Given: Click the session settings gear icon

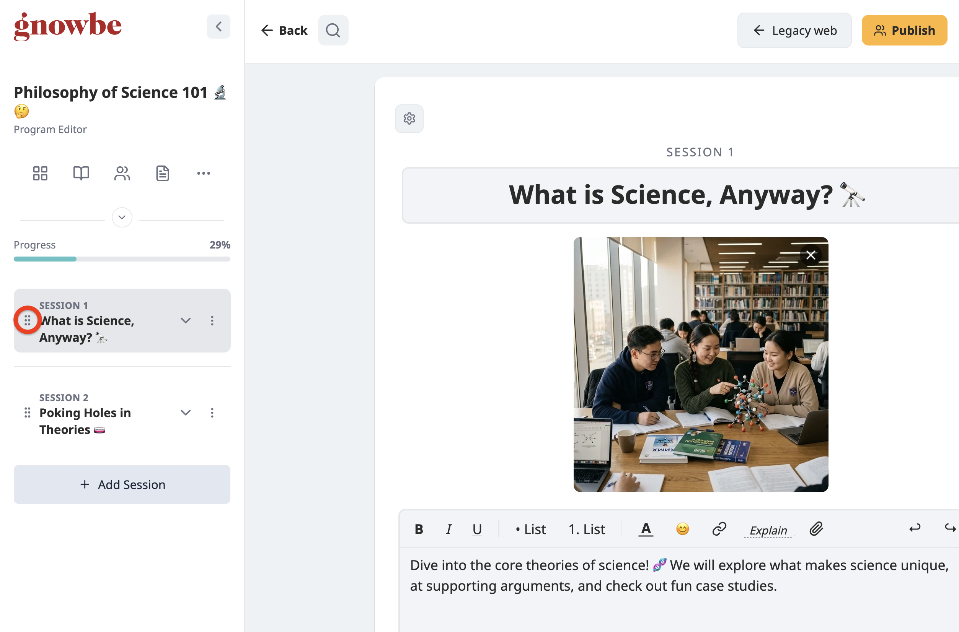Looking at the screenshot, I should click(x=409, y=119).
